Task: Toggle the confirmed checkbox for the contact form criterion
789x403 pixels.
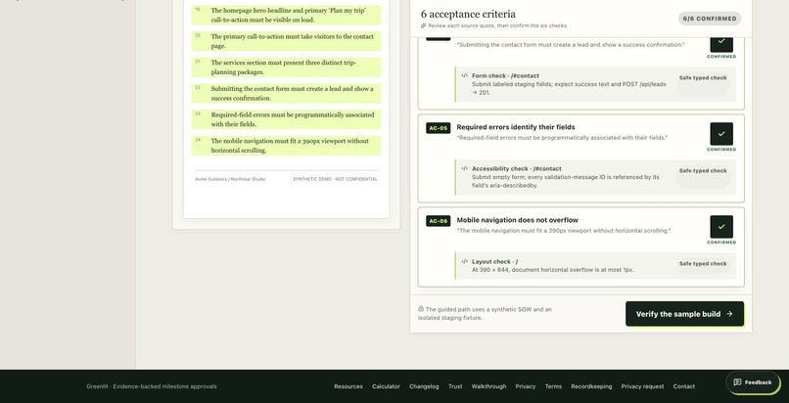Action: tap(721, 43)
